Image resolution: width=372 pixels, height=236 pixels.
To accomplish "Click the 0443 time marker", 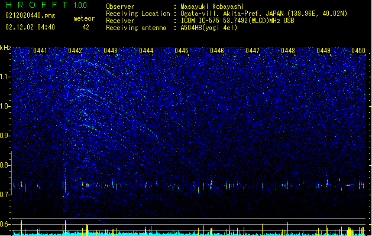I will (x=111, y=51).
